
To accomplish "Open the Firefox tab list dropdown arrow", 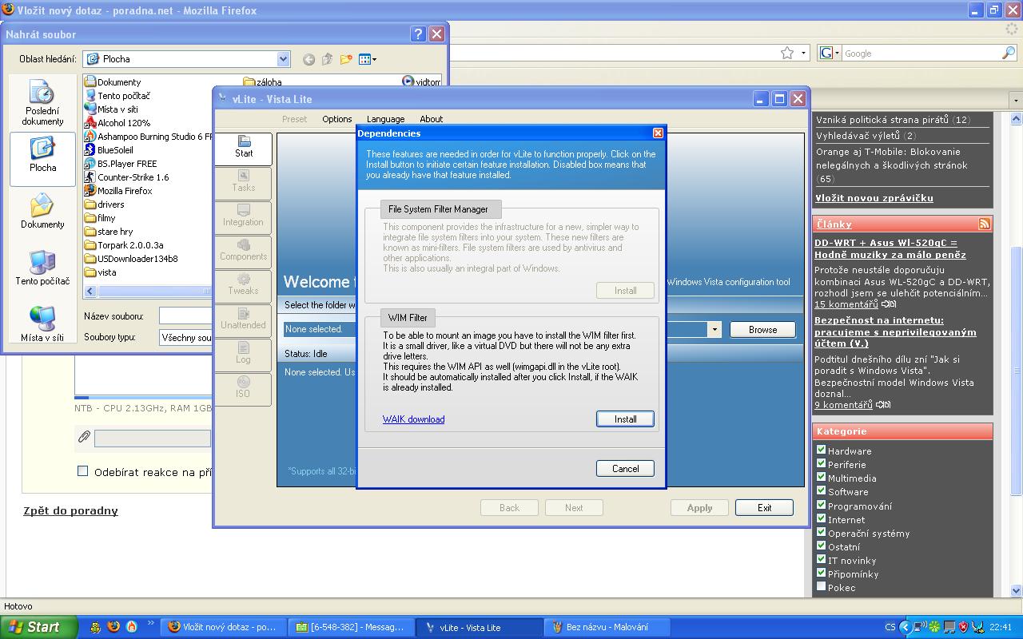I will coord(1016,101).
